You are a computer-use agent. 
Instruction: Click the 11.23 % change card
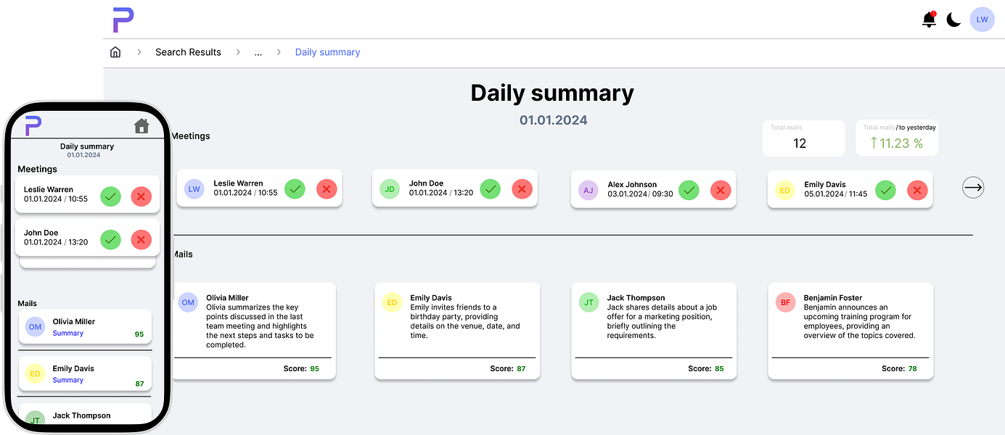click(897, 138)
